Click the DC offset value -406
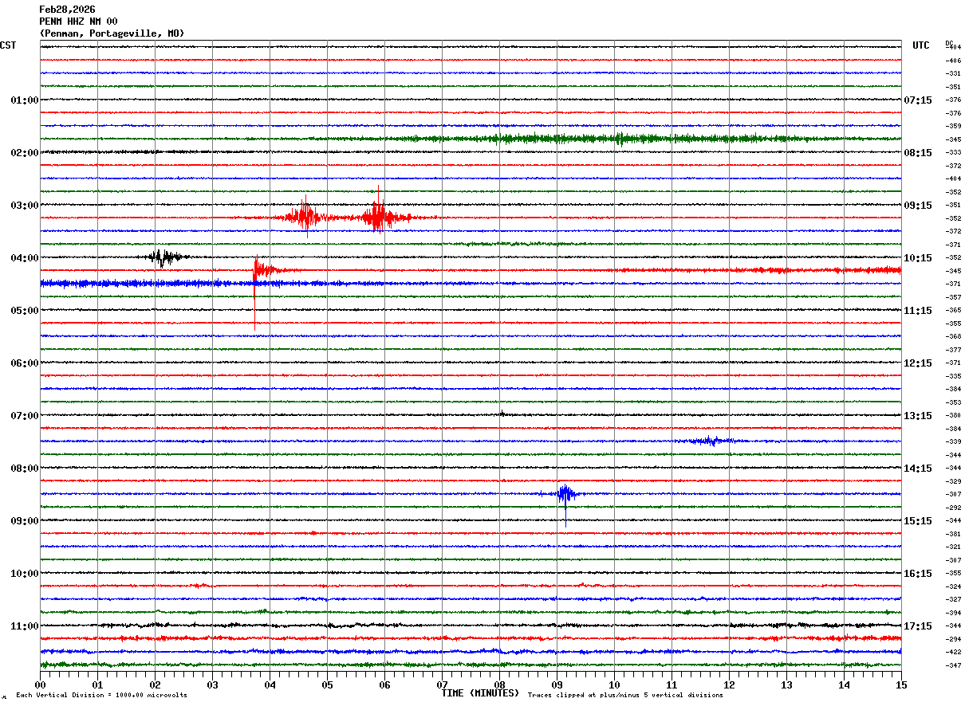 click(x=953, y=61)
